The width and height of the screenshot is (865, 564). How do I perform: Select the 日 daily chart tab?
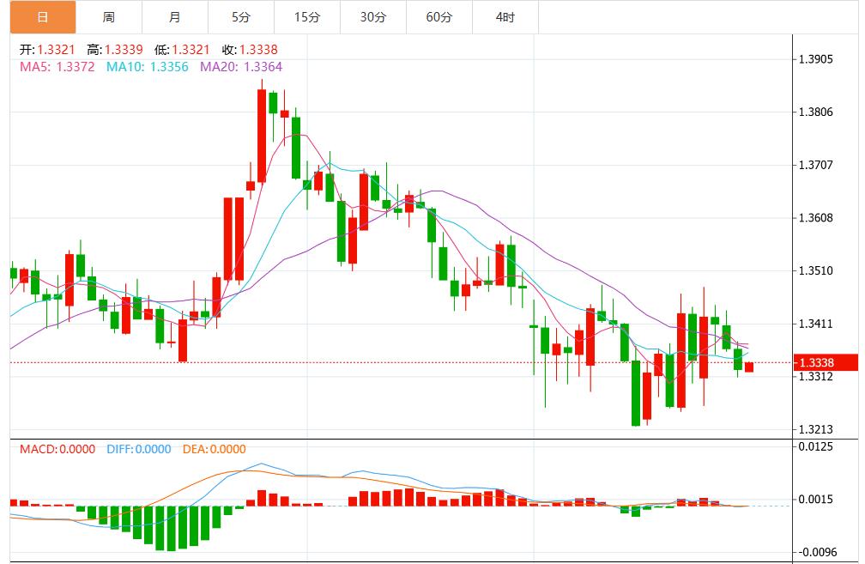[x=43, y=17]
